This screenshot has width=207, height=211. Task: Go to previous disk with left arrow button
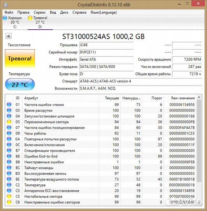pos(9,36)
